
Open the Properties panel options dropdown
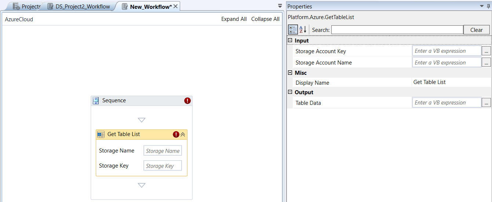coord(482,6)
